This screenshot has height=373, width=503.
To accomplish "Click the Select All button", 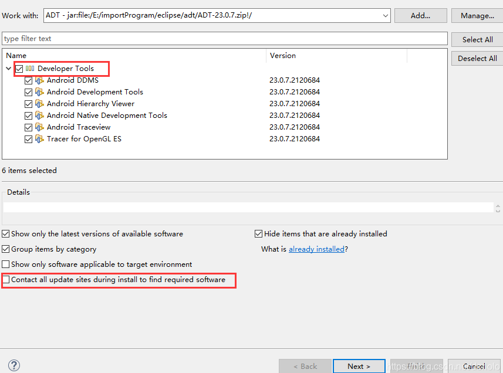I will (477, 40).
